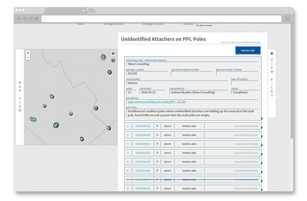The width and height of the screenshot is (307, 201).
Task: Select map marker number 11
Action: coord(109,128)
